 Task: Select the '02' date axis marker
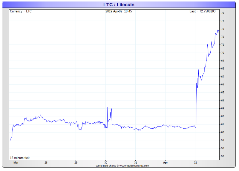coord(195,163)
